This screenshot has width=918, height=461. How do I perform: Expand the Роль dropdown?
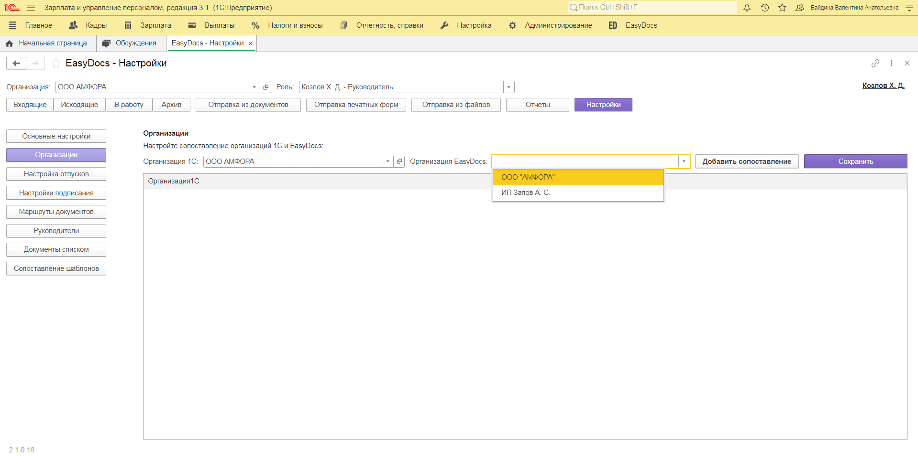(509, 86)
